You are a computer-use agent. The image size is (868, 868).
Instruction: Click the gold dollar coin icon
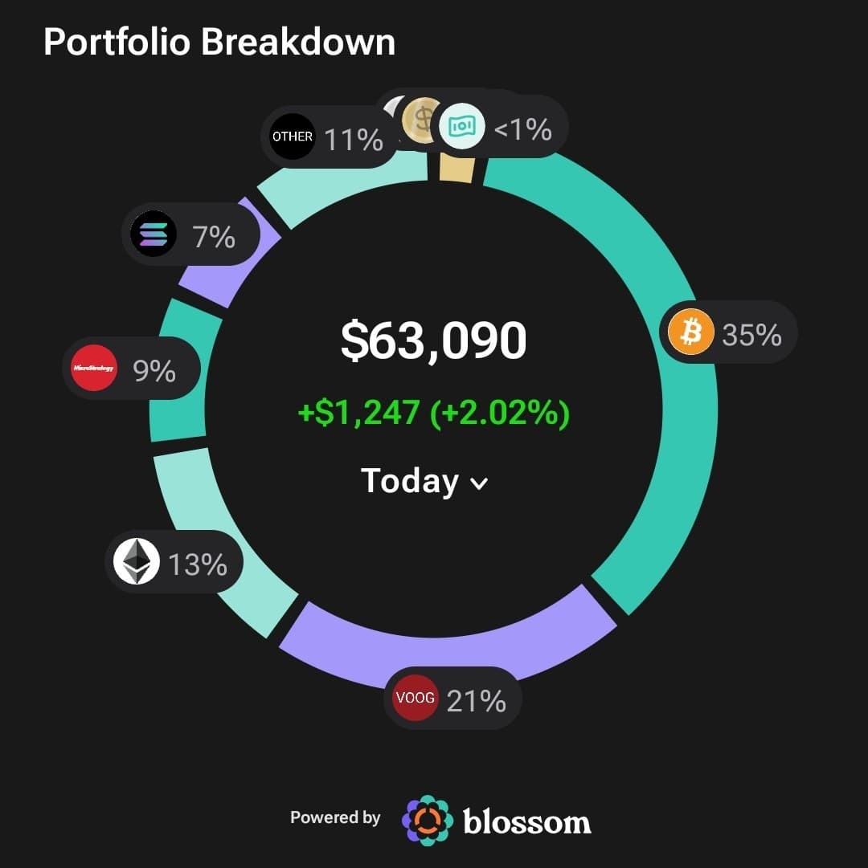click(x=421, y=119)
